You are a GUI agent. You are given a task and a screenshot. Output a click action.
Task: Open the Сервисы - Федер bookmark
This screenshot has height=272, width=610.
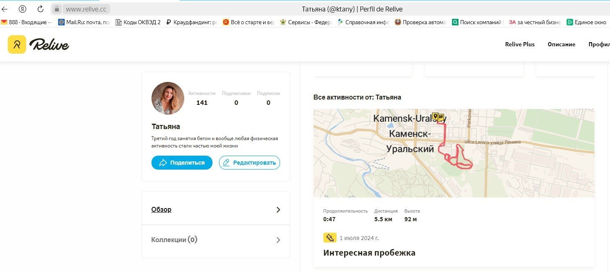coord(305,23)
